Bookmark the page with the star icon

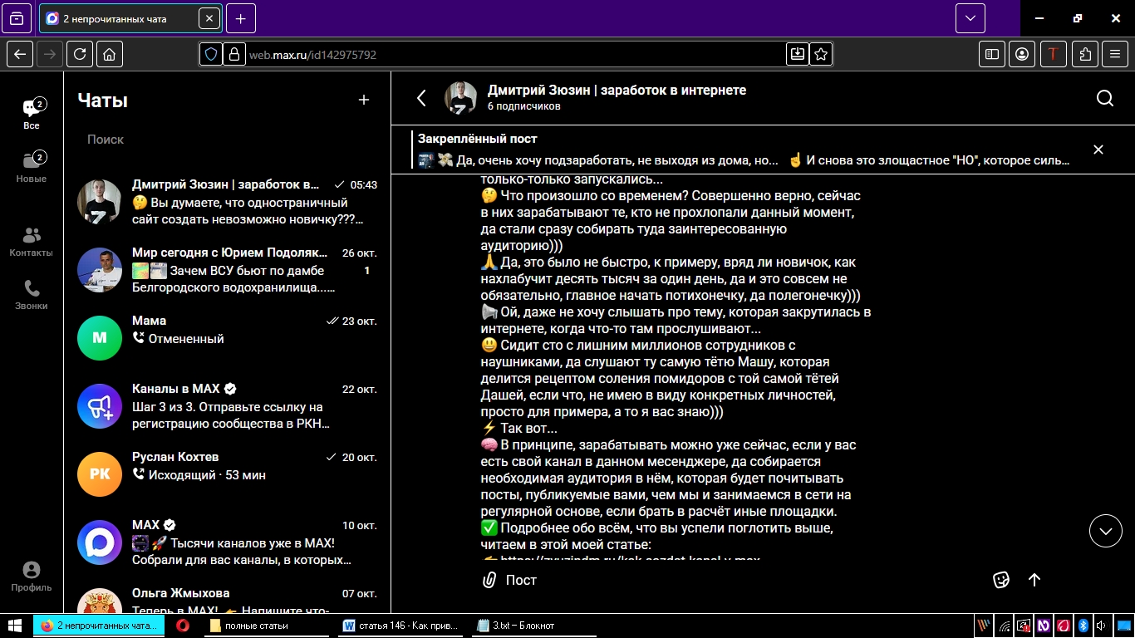[821, 54]
